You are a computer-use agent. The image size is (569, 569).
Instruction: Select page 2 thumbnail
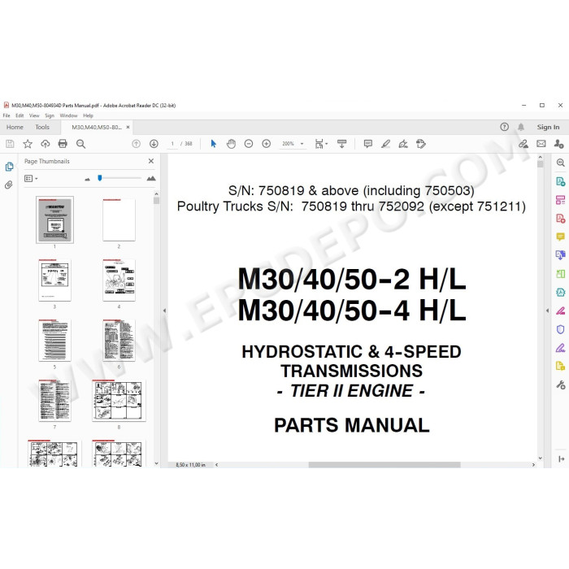pyautogui.click(x=119, y=220)
